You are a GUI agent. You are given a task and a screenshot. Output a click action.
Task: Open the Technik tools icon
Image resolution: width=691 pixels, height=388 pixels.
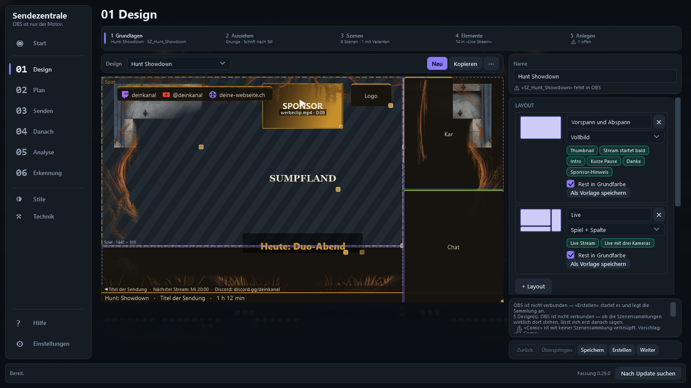point(19,216)
